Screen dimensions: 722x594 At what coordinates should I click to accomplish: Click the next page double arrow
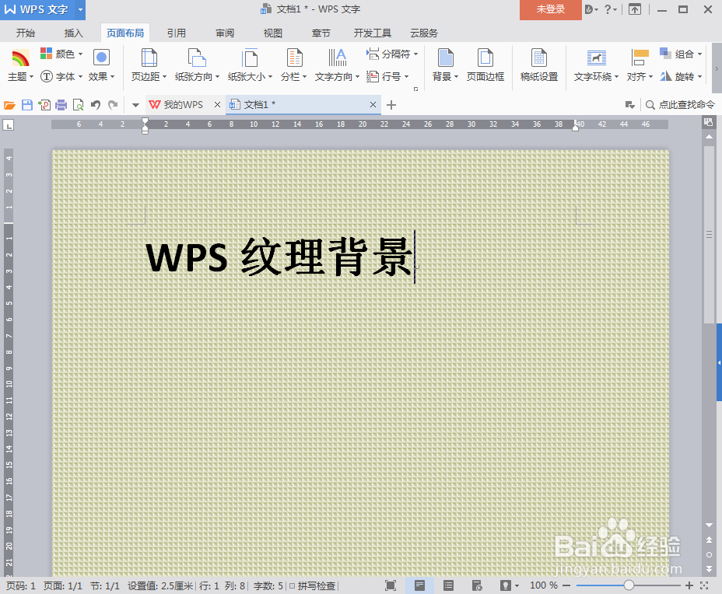709,568
